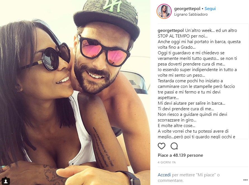Screen dimensions: 249x185
Task: Open the Lignano Sabbiadoro location link
Action: pos(191,15)
